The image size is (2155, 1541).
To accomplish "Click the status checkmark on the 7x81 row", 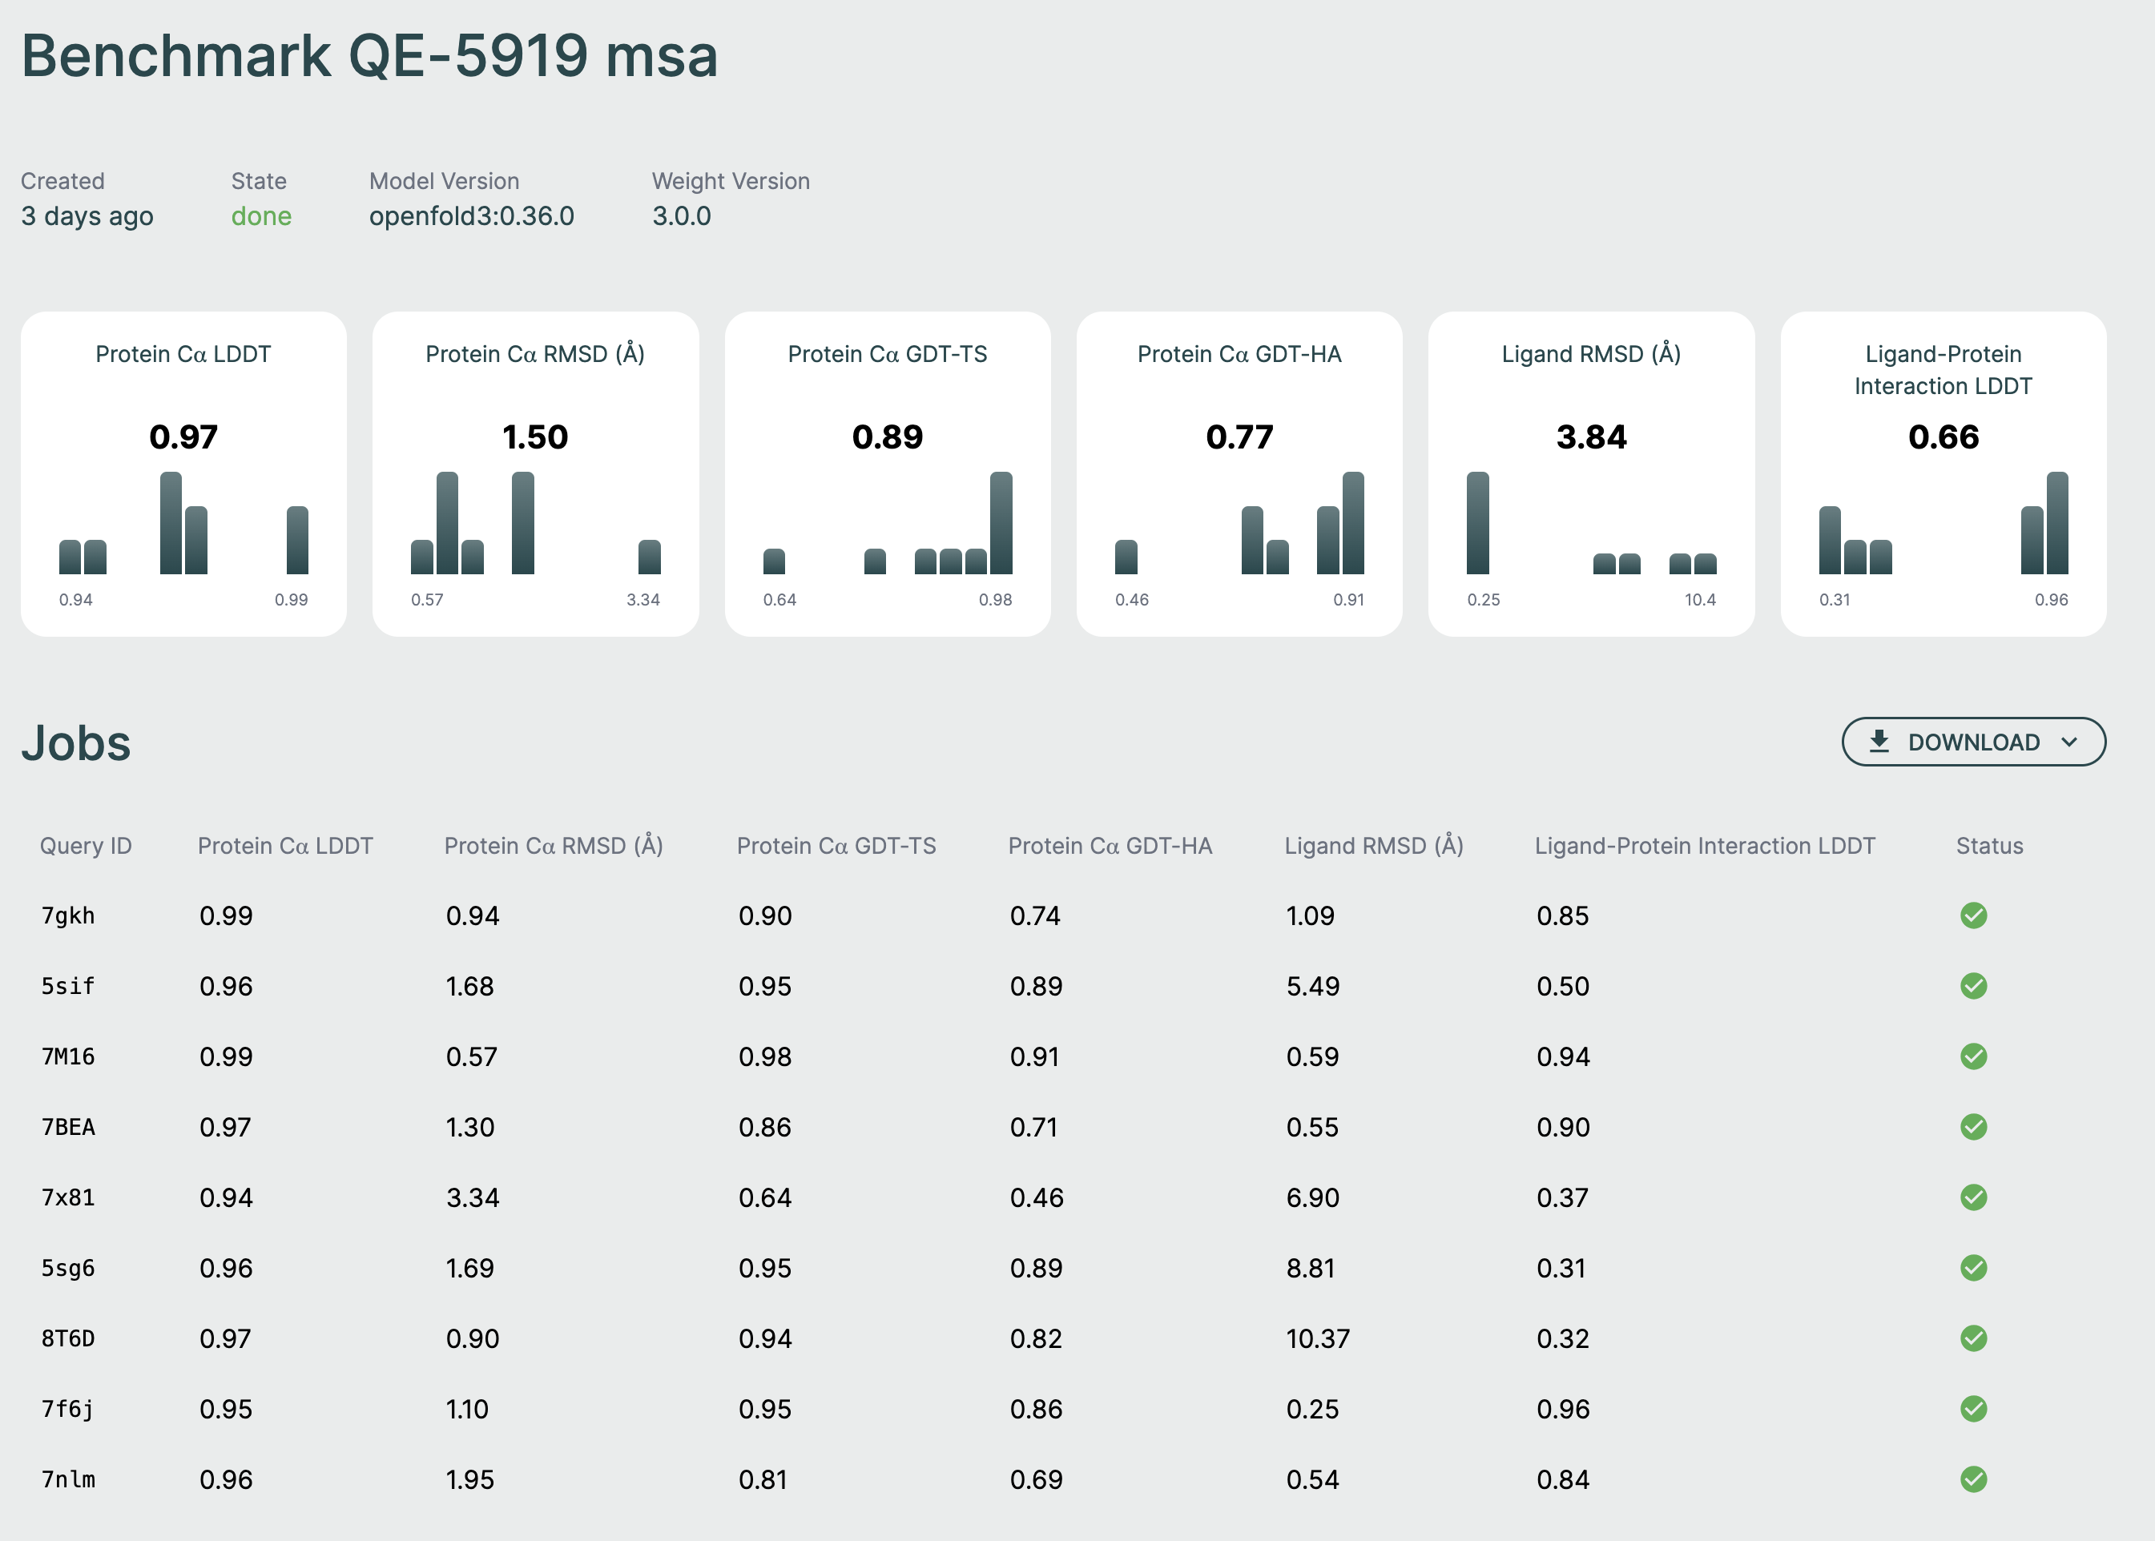I will (x=1975, y=1197).
